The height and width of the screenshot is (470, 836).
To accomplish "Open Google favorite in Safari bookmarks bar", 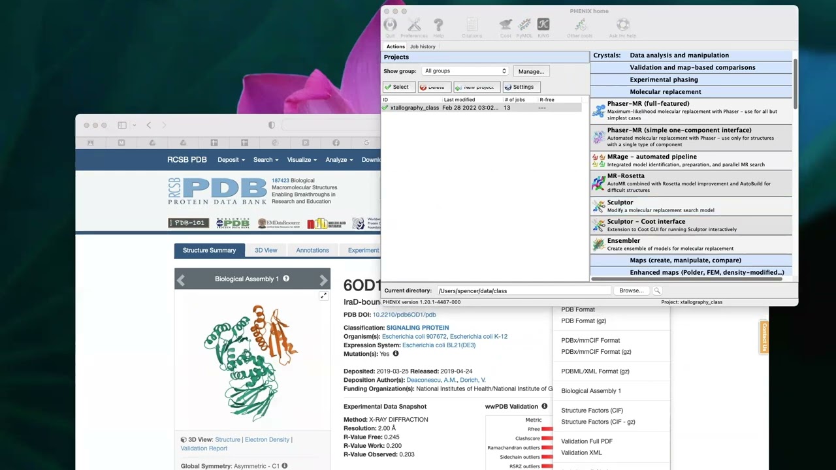I will pyautogui.click(x=366, y=142).
